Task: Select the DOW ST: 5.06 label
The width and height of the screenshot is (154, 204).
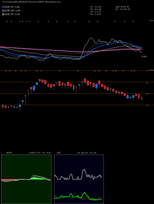Action: [12, 7]
